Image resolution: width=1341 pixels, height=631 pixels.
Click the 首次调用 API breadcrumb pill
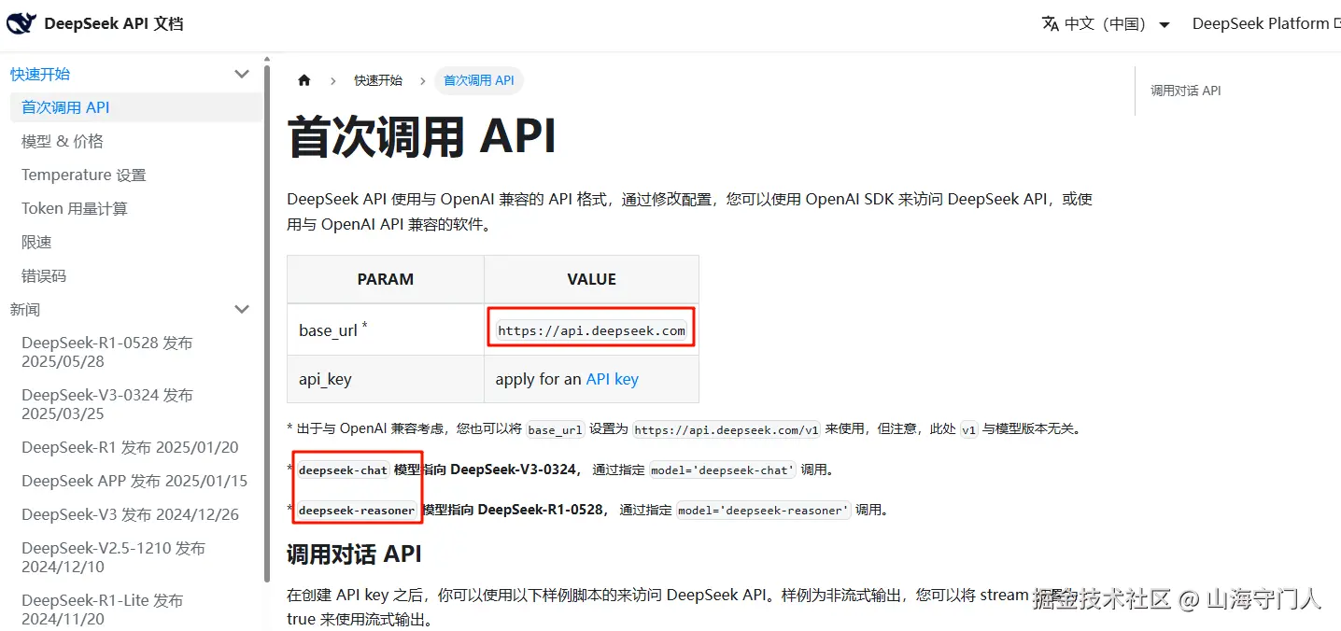479,80
